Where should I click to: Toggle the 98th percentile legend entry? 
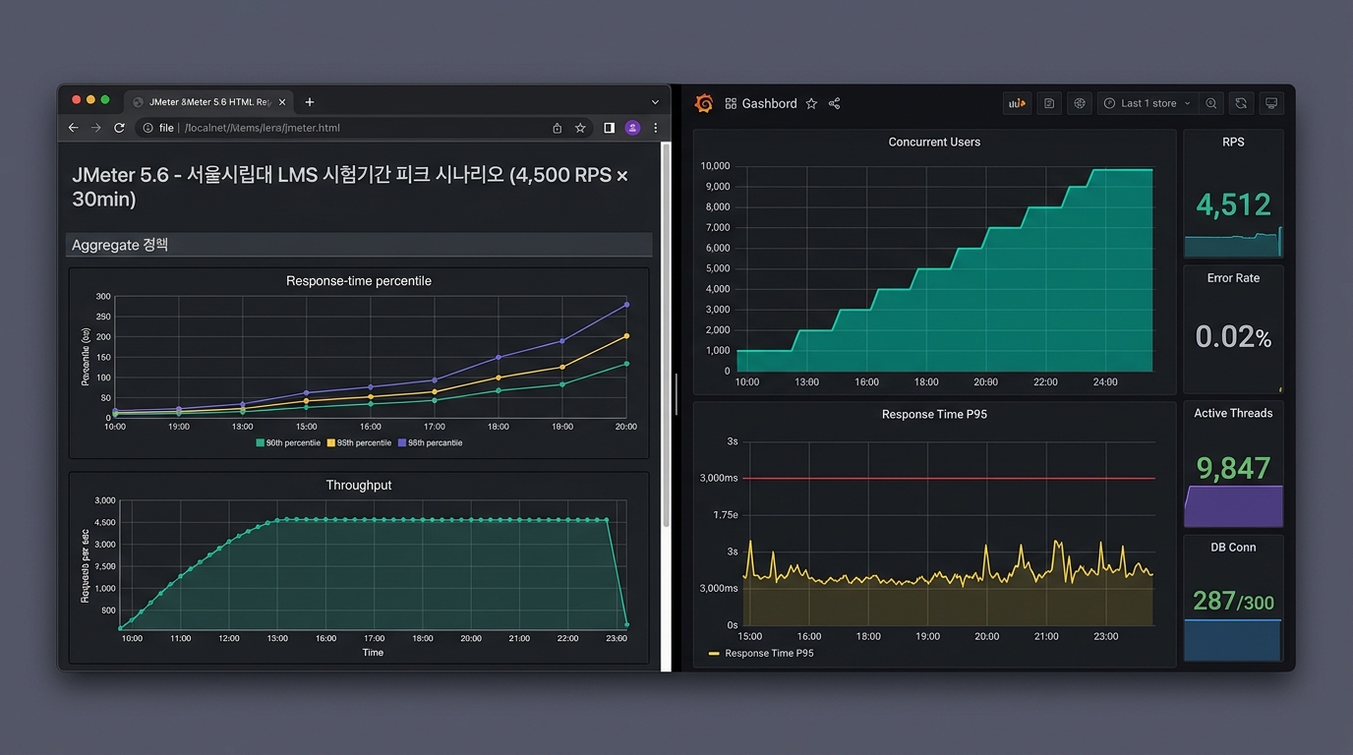[x=430, y=443]
